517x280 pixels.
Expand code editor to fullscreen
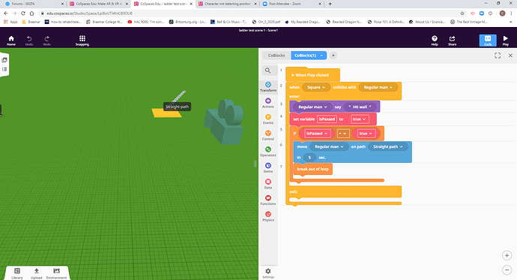pyautogui.click(x=498, y=56)
